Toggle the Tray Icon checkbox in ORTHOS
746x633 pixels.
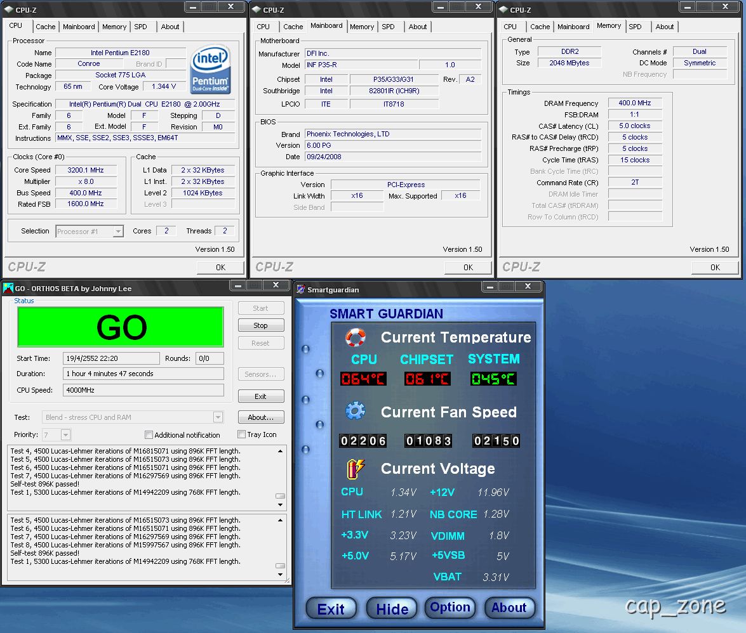242,434
